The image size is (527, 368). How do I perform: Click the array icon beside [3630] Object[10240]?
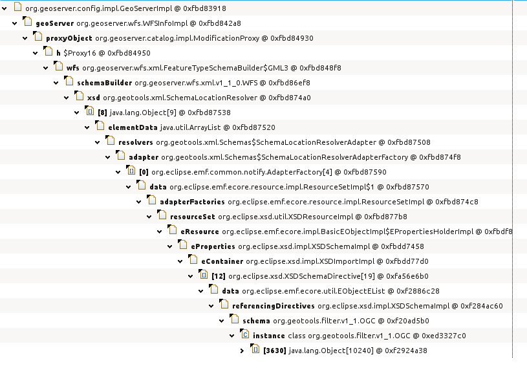click(x=255, y=348)
